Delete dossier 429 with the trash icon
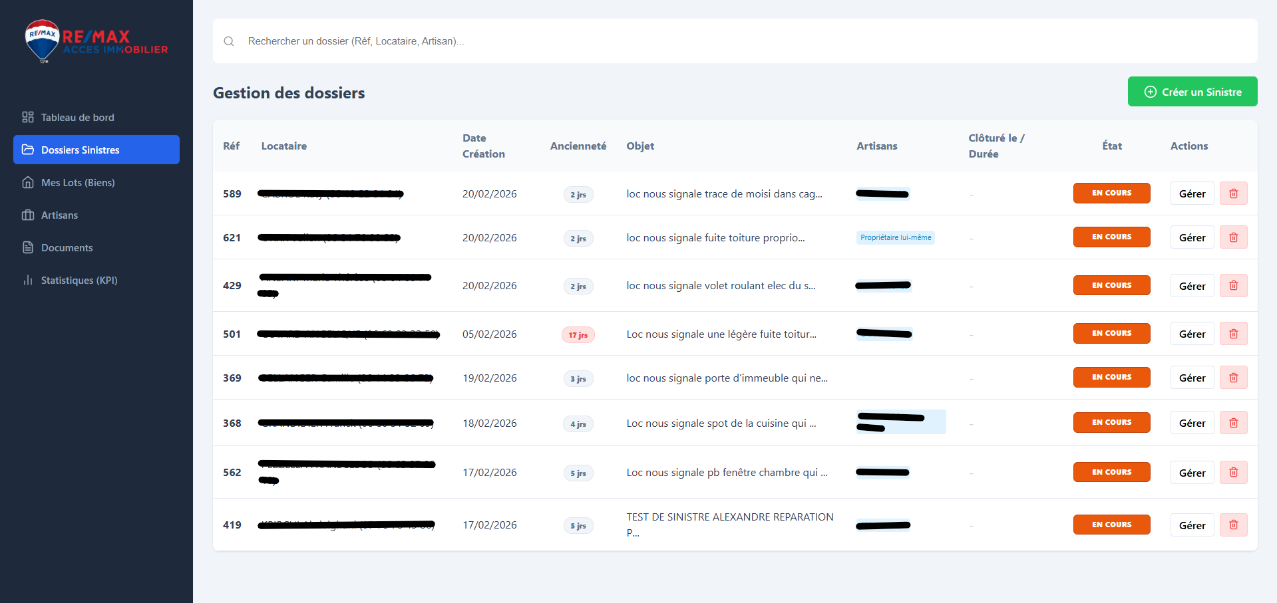This screenshot has height=603, width=1277. click(x=1233, y=286)
